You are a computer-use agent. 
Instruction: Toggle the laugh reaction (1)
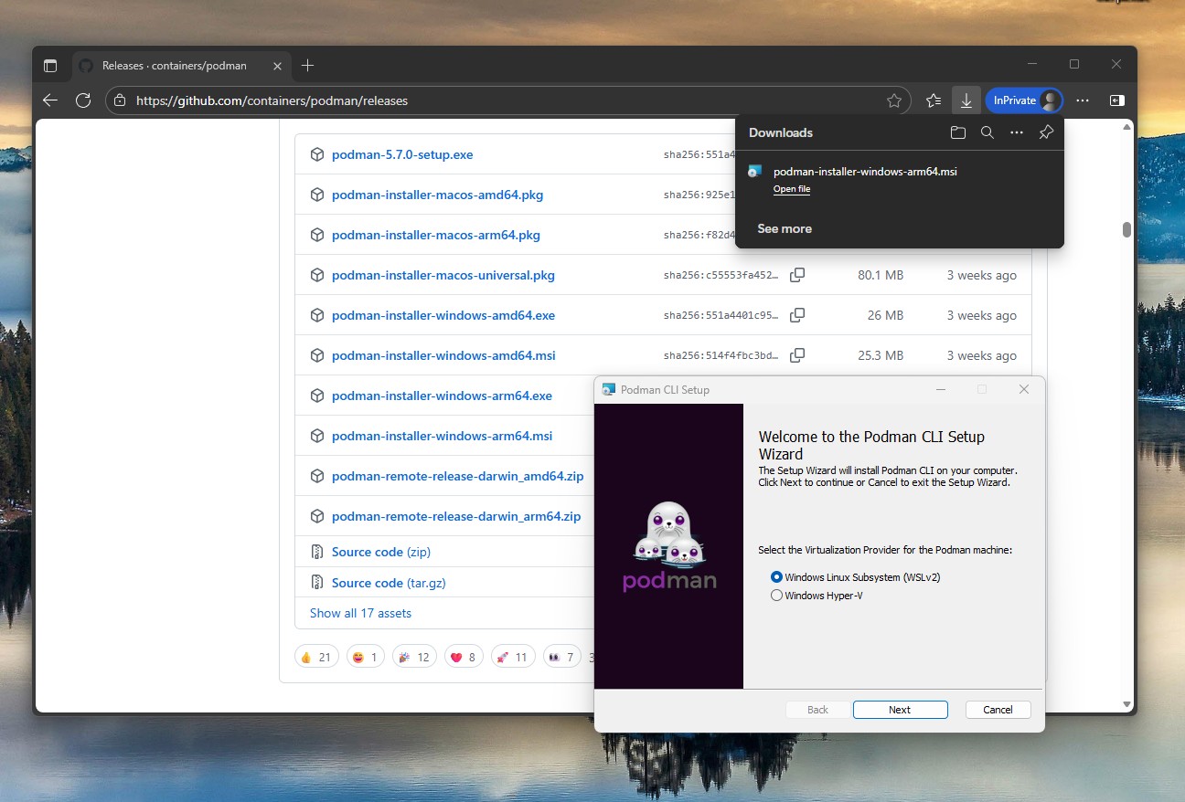tap(365, 657)
